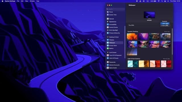Select the orange Ventura wallpaper thumbnail
The height and width of the screenshot is (102, 182).
click(132, 37)
